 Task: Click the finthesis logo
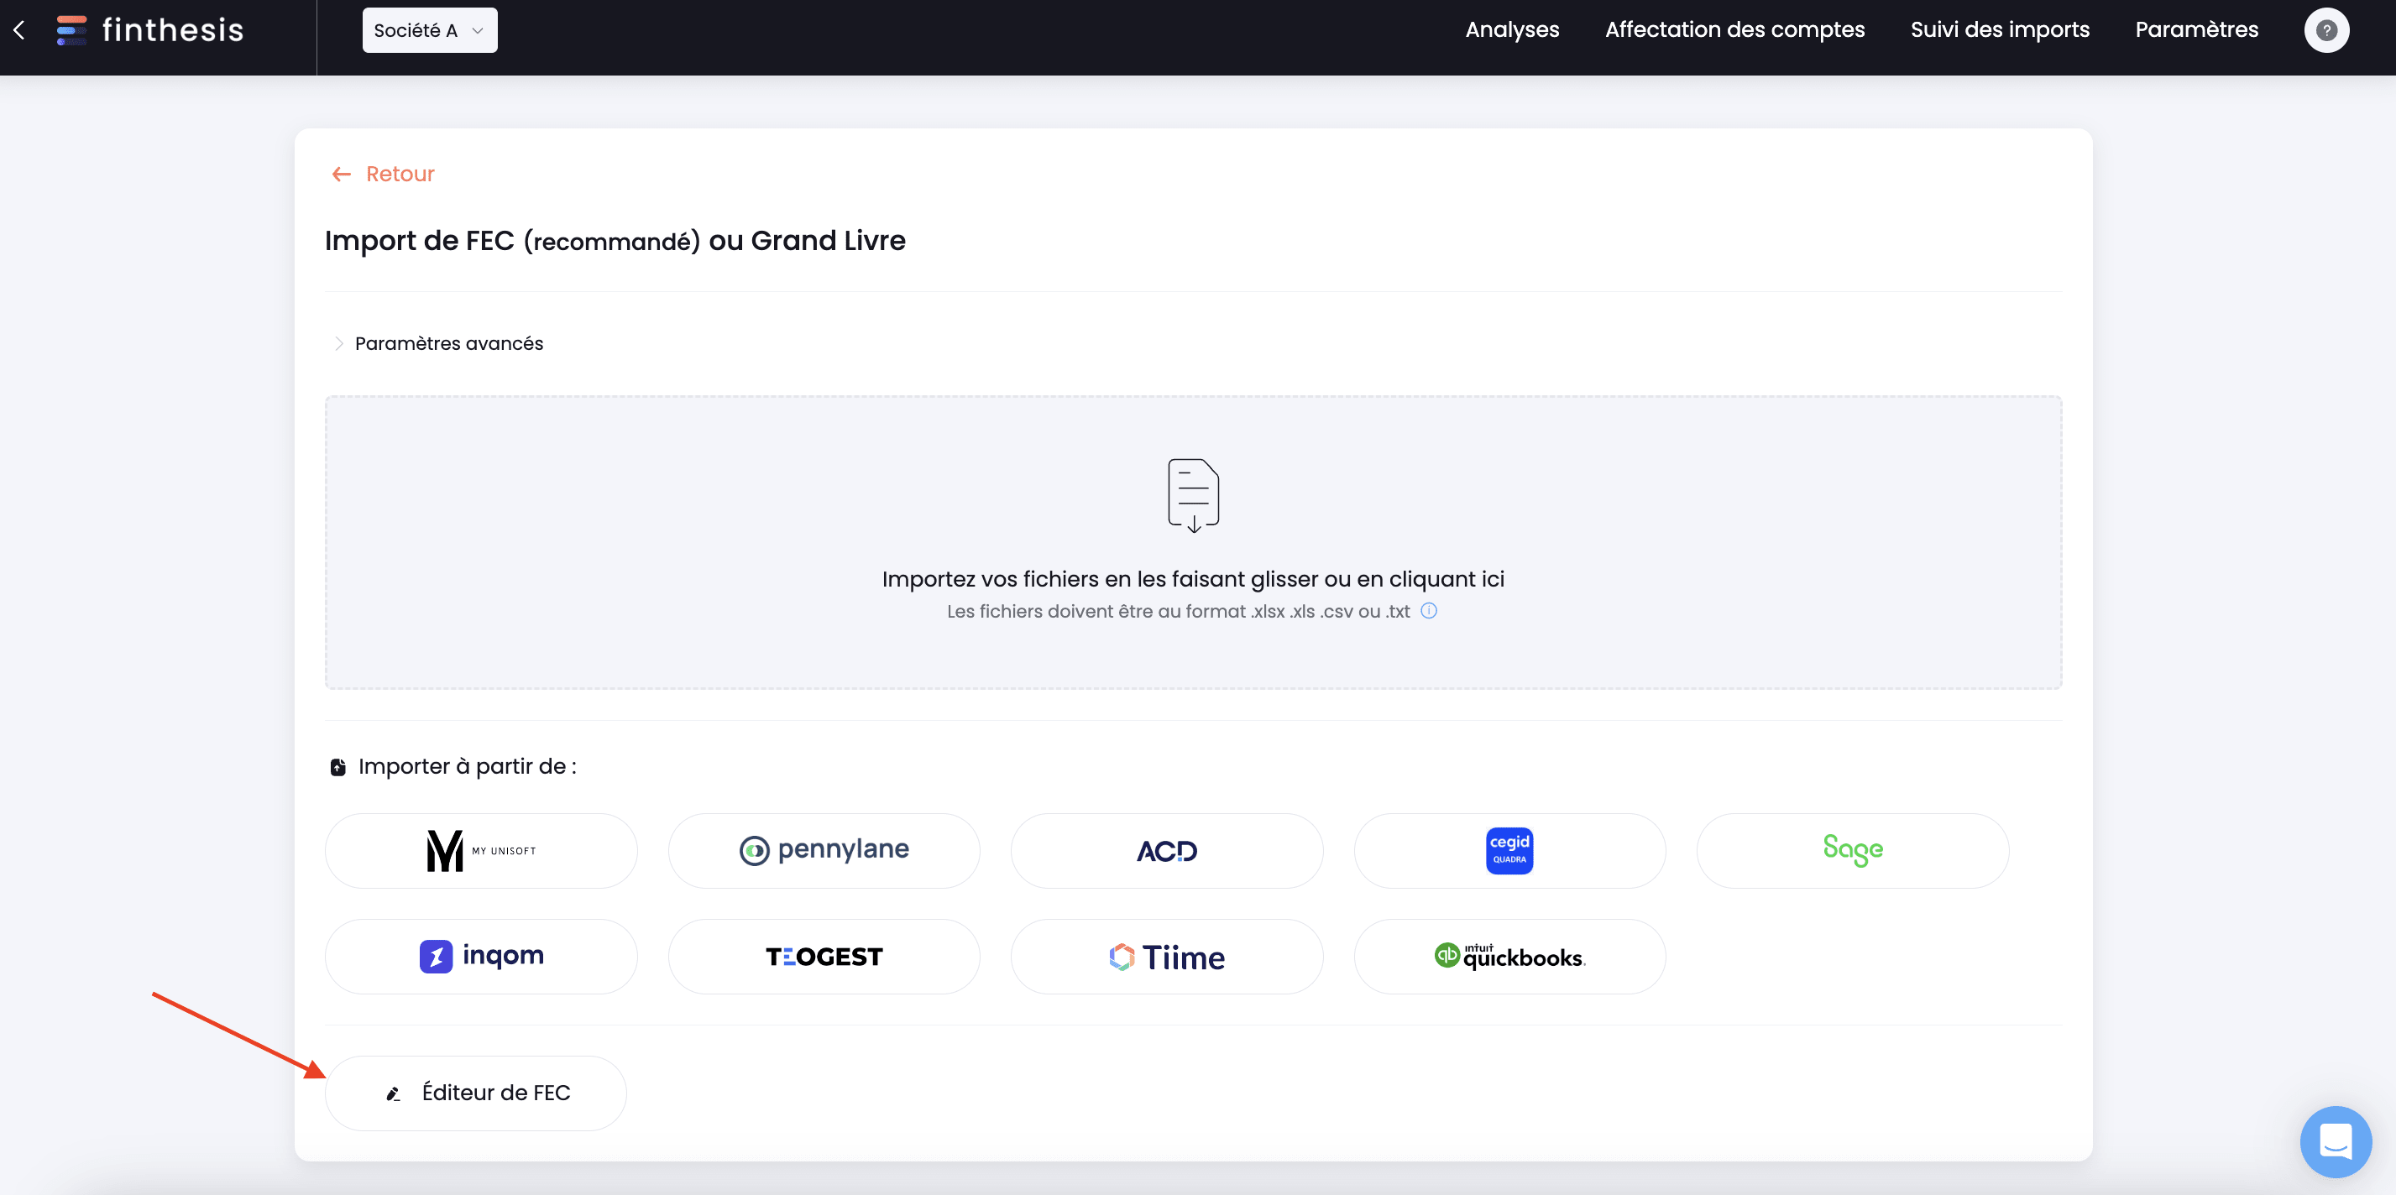point(149,29)
